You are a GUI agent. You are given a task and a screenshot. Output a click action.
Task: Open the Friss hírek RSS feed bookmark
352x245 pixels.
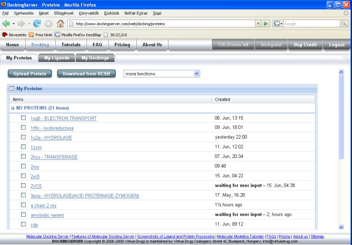tap(41, 35)
